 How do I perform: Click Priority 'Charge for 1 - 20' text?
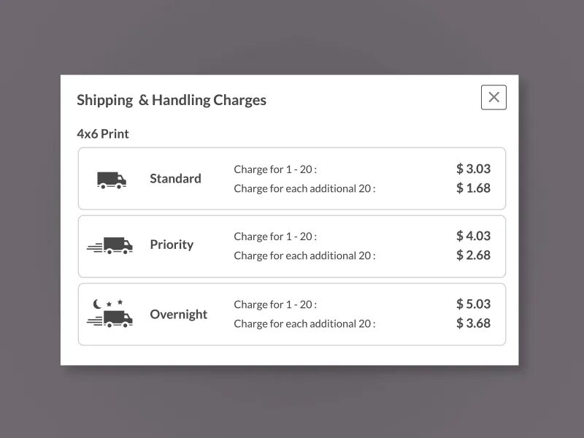click(275, 237)
